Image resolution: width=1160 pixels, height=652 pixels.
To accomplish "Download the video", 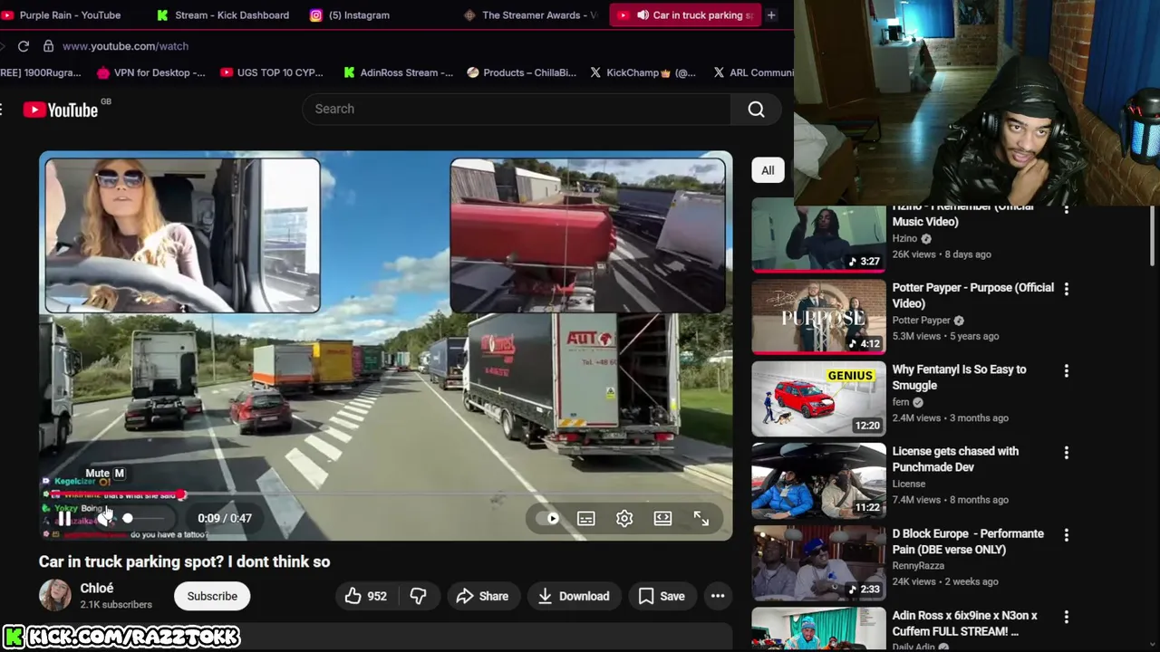I will [x=573, y=596].
